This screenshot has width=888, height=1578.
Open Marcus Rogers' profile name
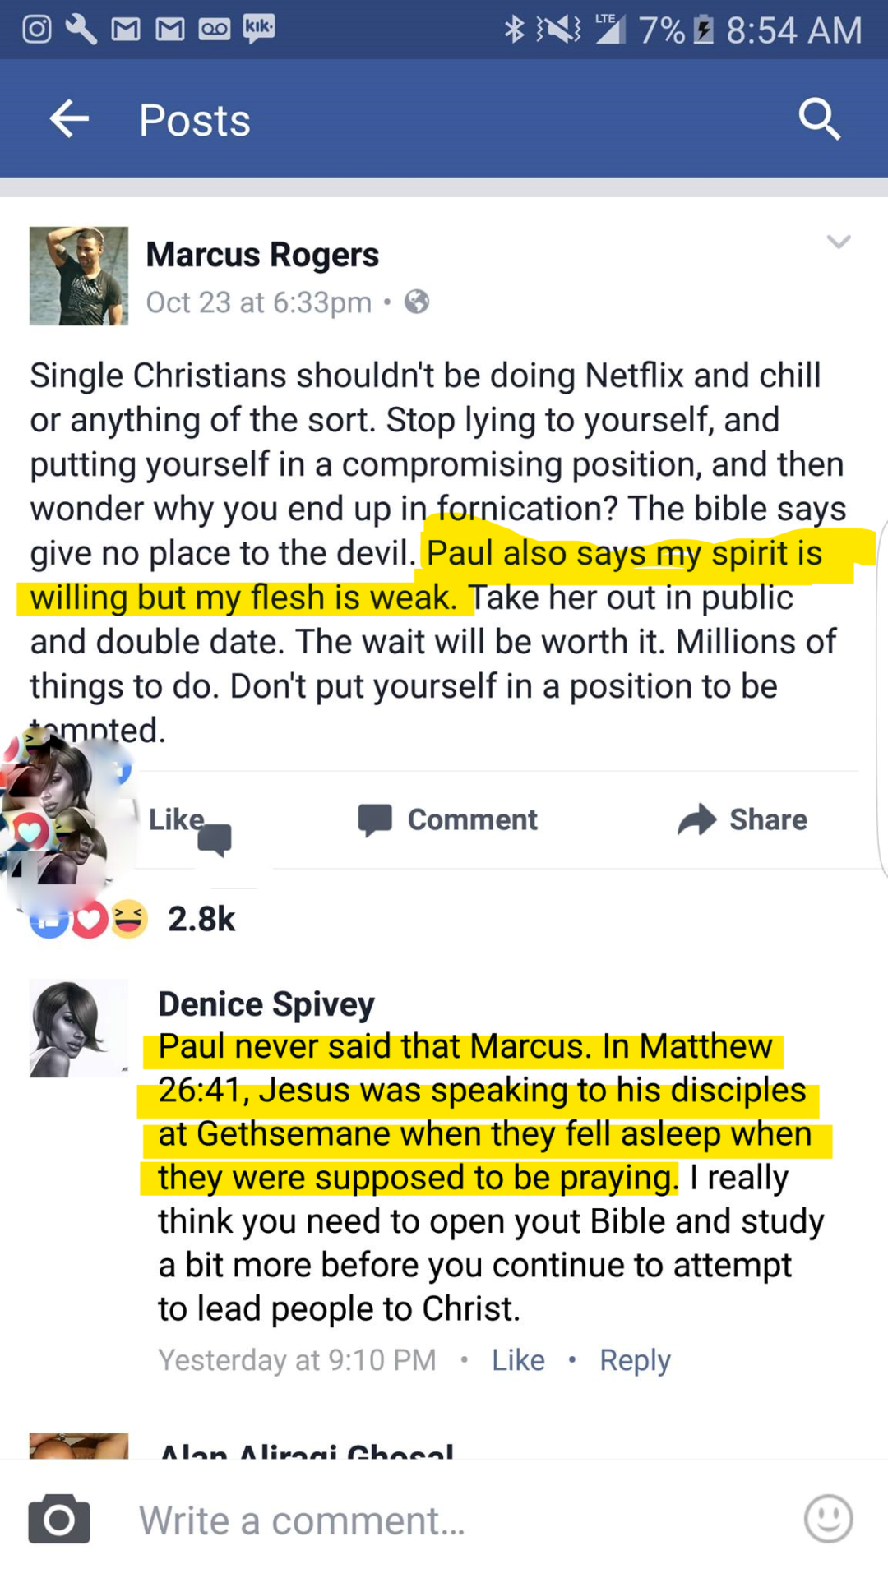(262, 255)
